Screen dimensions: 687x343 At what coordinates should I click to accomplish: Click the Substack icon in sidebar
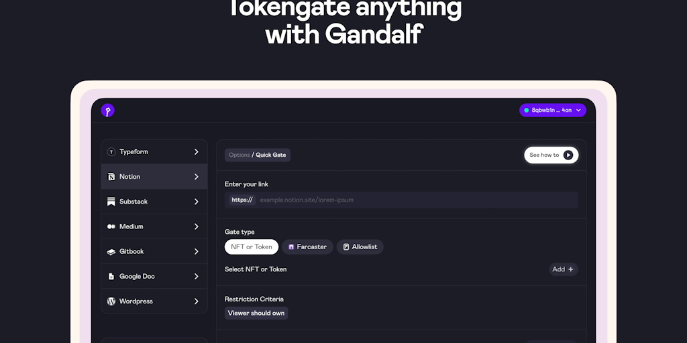(111, 202)
